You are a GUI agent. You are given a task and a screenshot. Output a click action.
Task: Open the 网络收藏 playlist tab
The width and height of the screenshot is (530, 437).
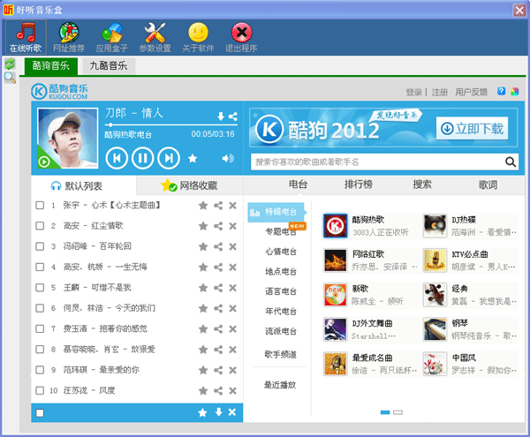pyautogui.click(x=189, y=185)
